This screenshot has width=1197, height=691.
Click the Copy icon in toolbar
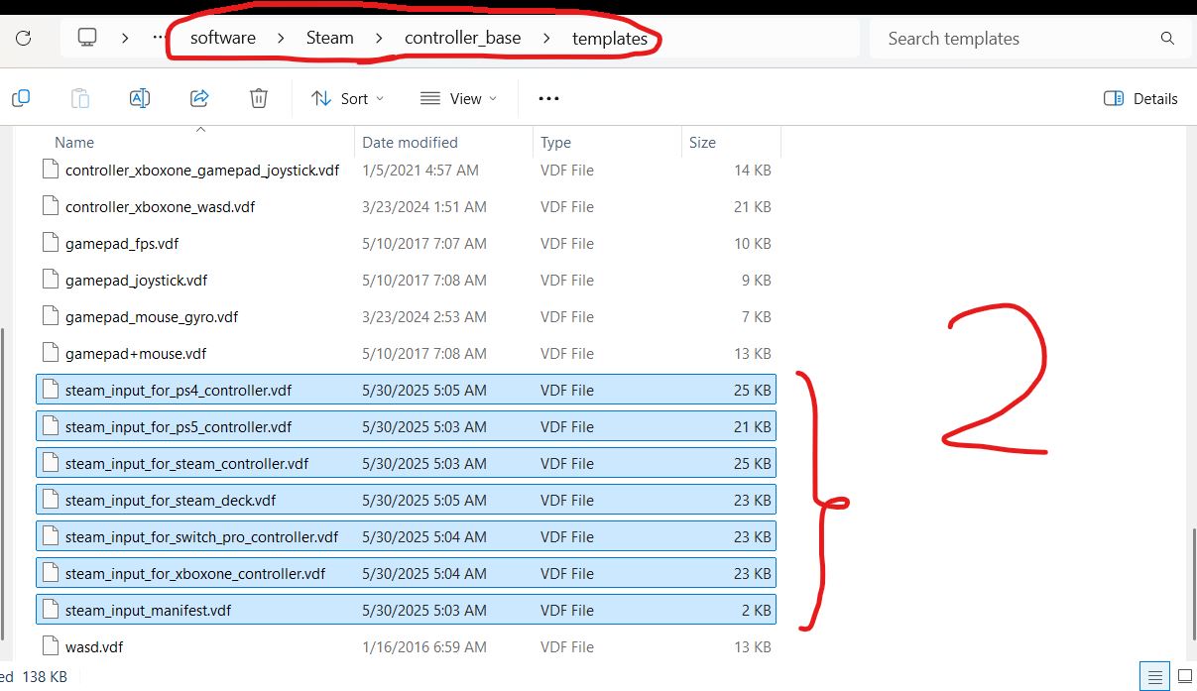coord(21,98)
